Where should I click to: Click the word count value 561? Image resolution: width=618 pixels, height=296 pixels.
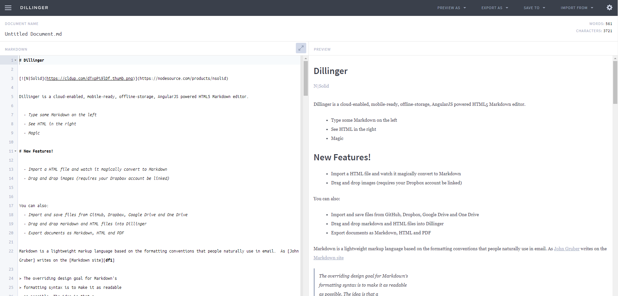(609, 24)
